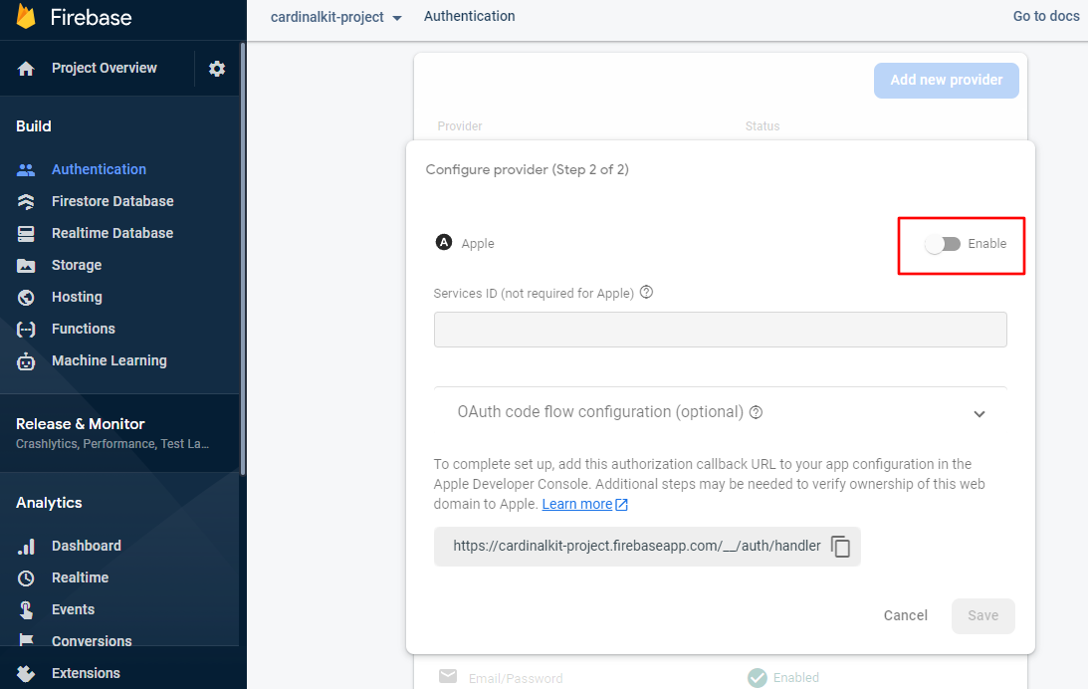Open Functions in the Build menu
This screenshot has height=689, width=1088.
click(x=84, y=329)
